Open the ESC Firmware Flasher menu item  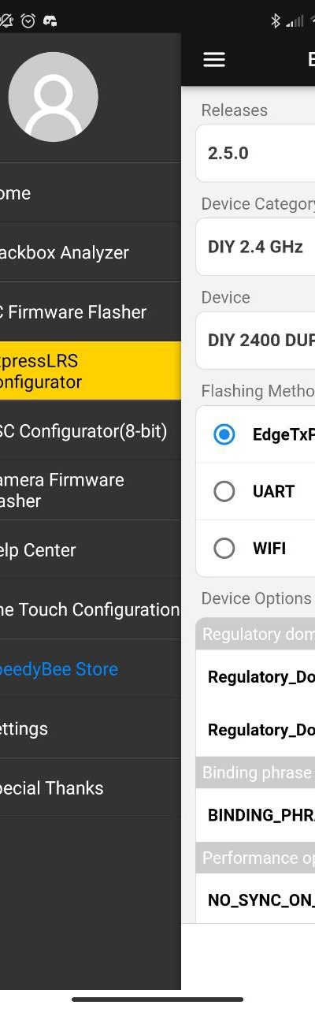(x=91, y=311)
